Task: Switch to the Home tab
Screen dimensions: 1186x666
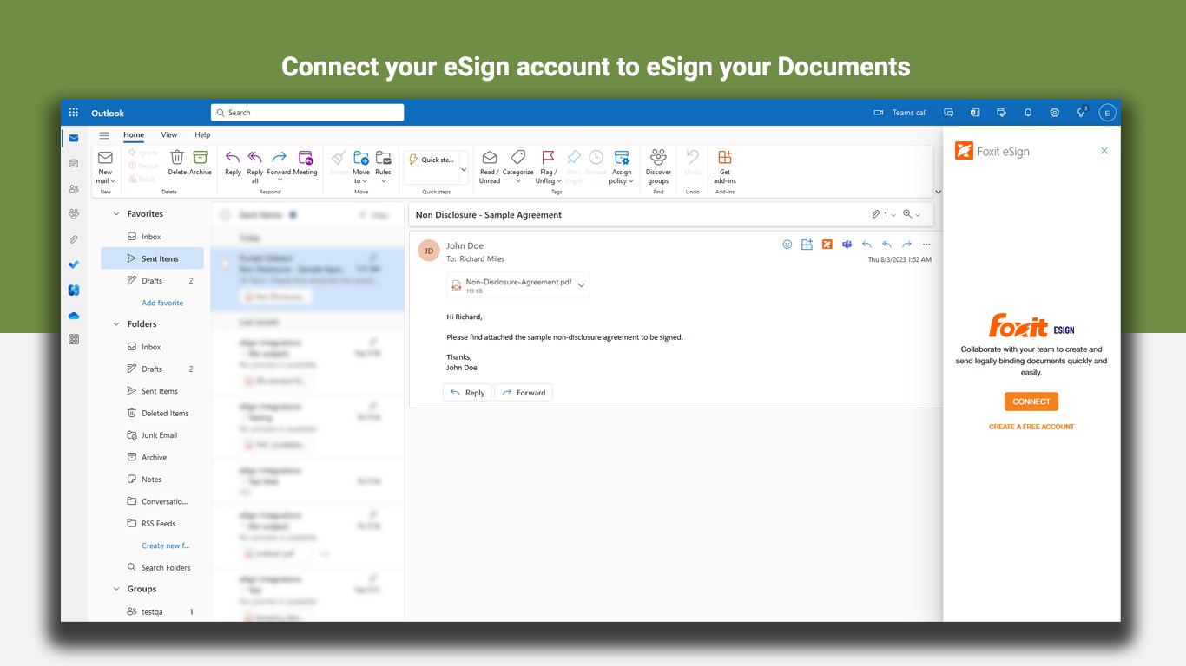Action: coord(134,135)
